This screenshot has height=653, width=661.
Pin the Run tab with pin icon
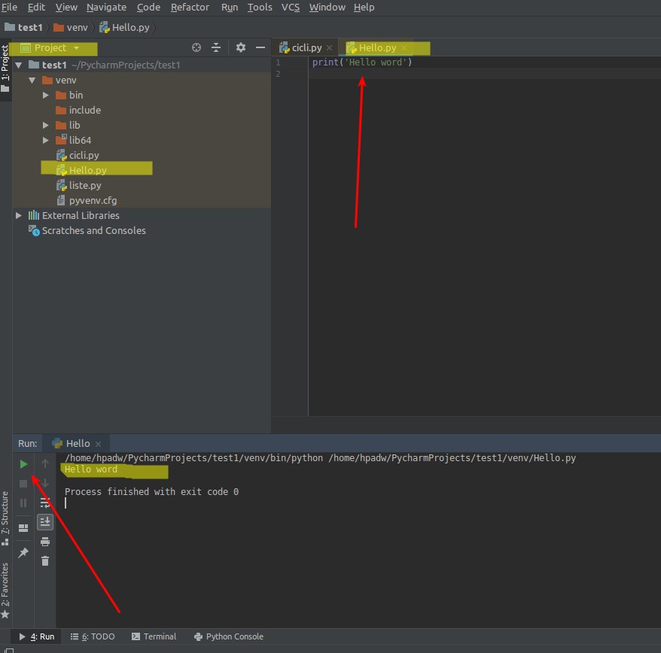click(23, 551)
